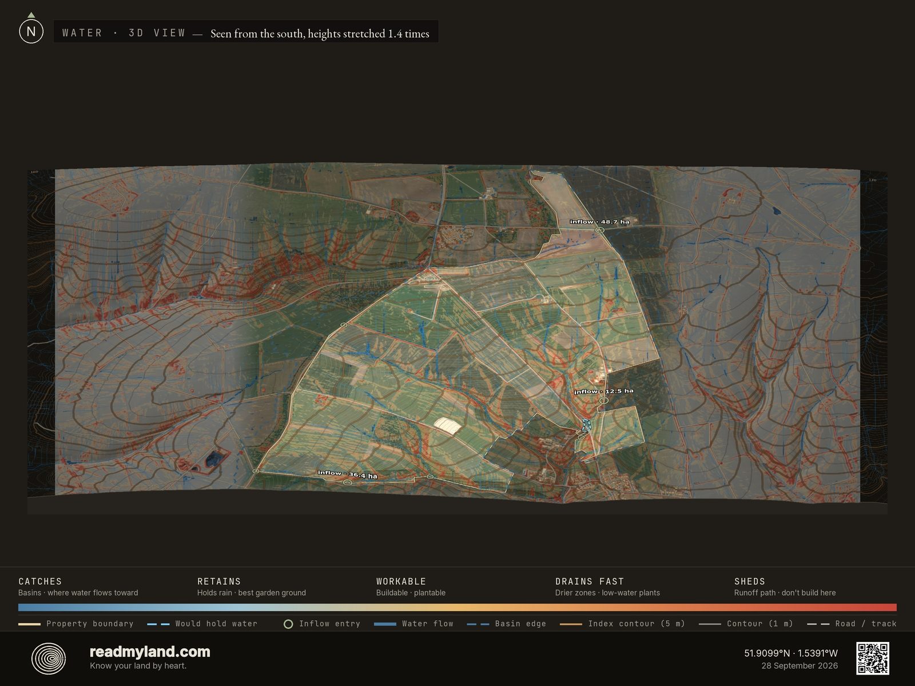Click the Would hold water dashed legend swatch
This screenshot has width=915, height=686.
(x=158, y=624)
